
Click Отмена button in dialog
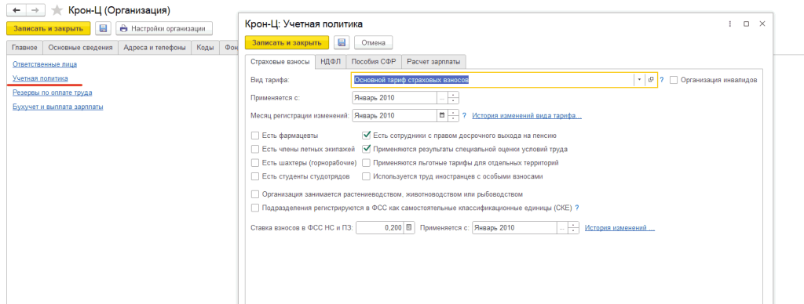pos(373,42)
